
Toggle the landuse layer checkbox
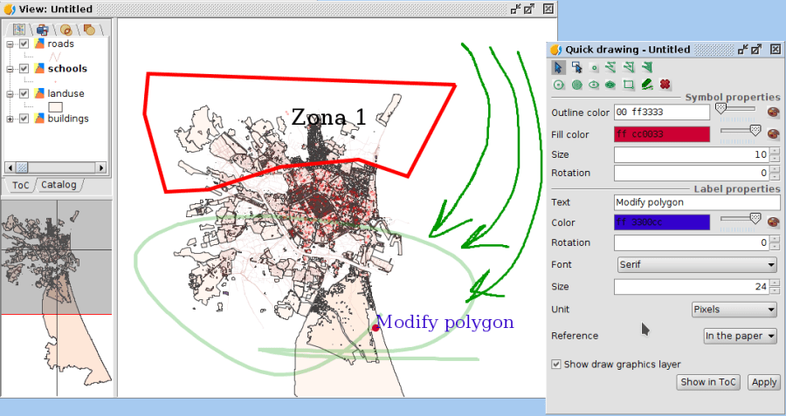pos(24,93)
